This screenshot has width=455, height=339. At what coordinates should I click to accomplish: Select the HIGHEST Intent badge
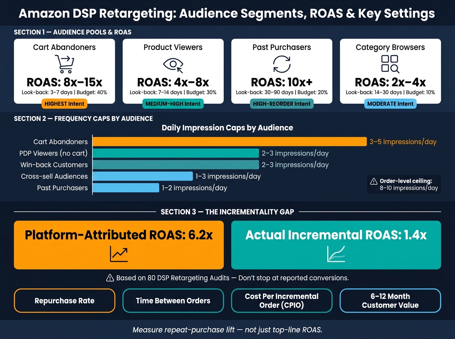64,104
